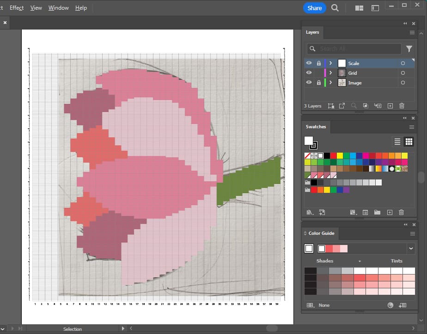Expand the Grid layer contents
Viewport: 427px width, 334px height.
click(x=330, y=73)
